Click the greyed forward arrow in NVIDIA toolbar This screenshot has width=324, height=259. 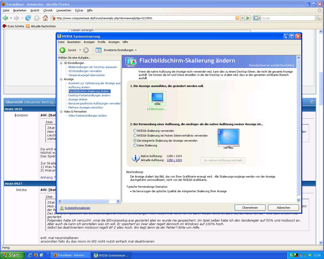(x=86, y=50)
